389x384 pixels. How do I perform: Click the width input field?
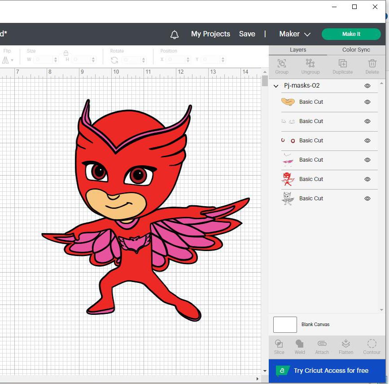(x=44, y=60)
